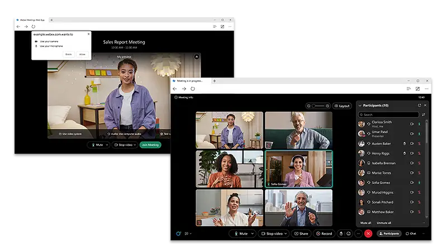This screenshot has width=447, height=251.
Task: Open reading list icon in meeting browser window
Action: (408, 89)
